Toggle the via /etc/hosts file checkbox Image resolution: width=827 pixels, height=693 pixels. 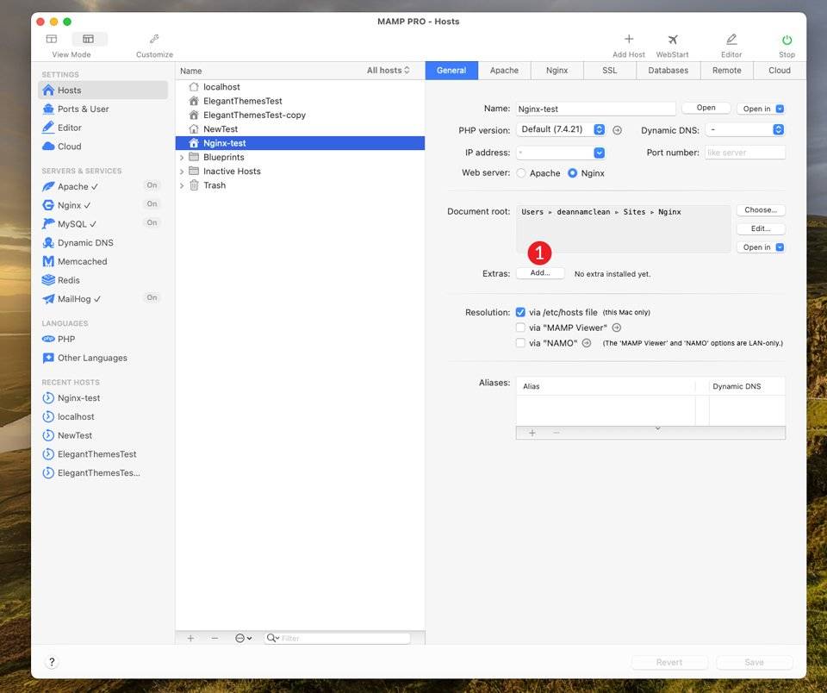pyautogui.click(x=520, y=312)
